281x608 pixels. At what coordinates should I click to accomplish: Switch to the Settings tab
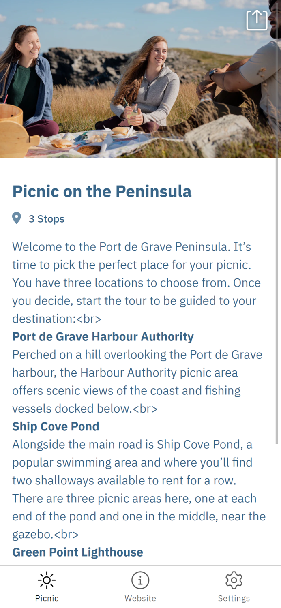click(234, 586)
